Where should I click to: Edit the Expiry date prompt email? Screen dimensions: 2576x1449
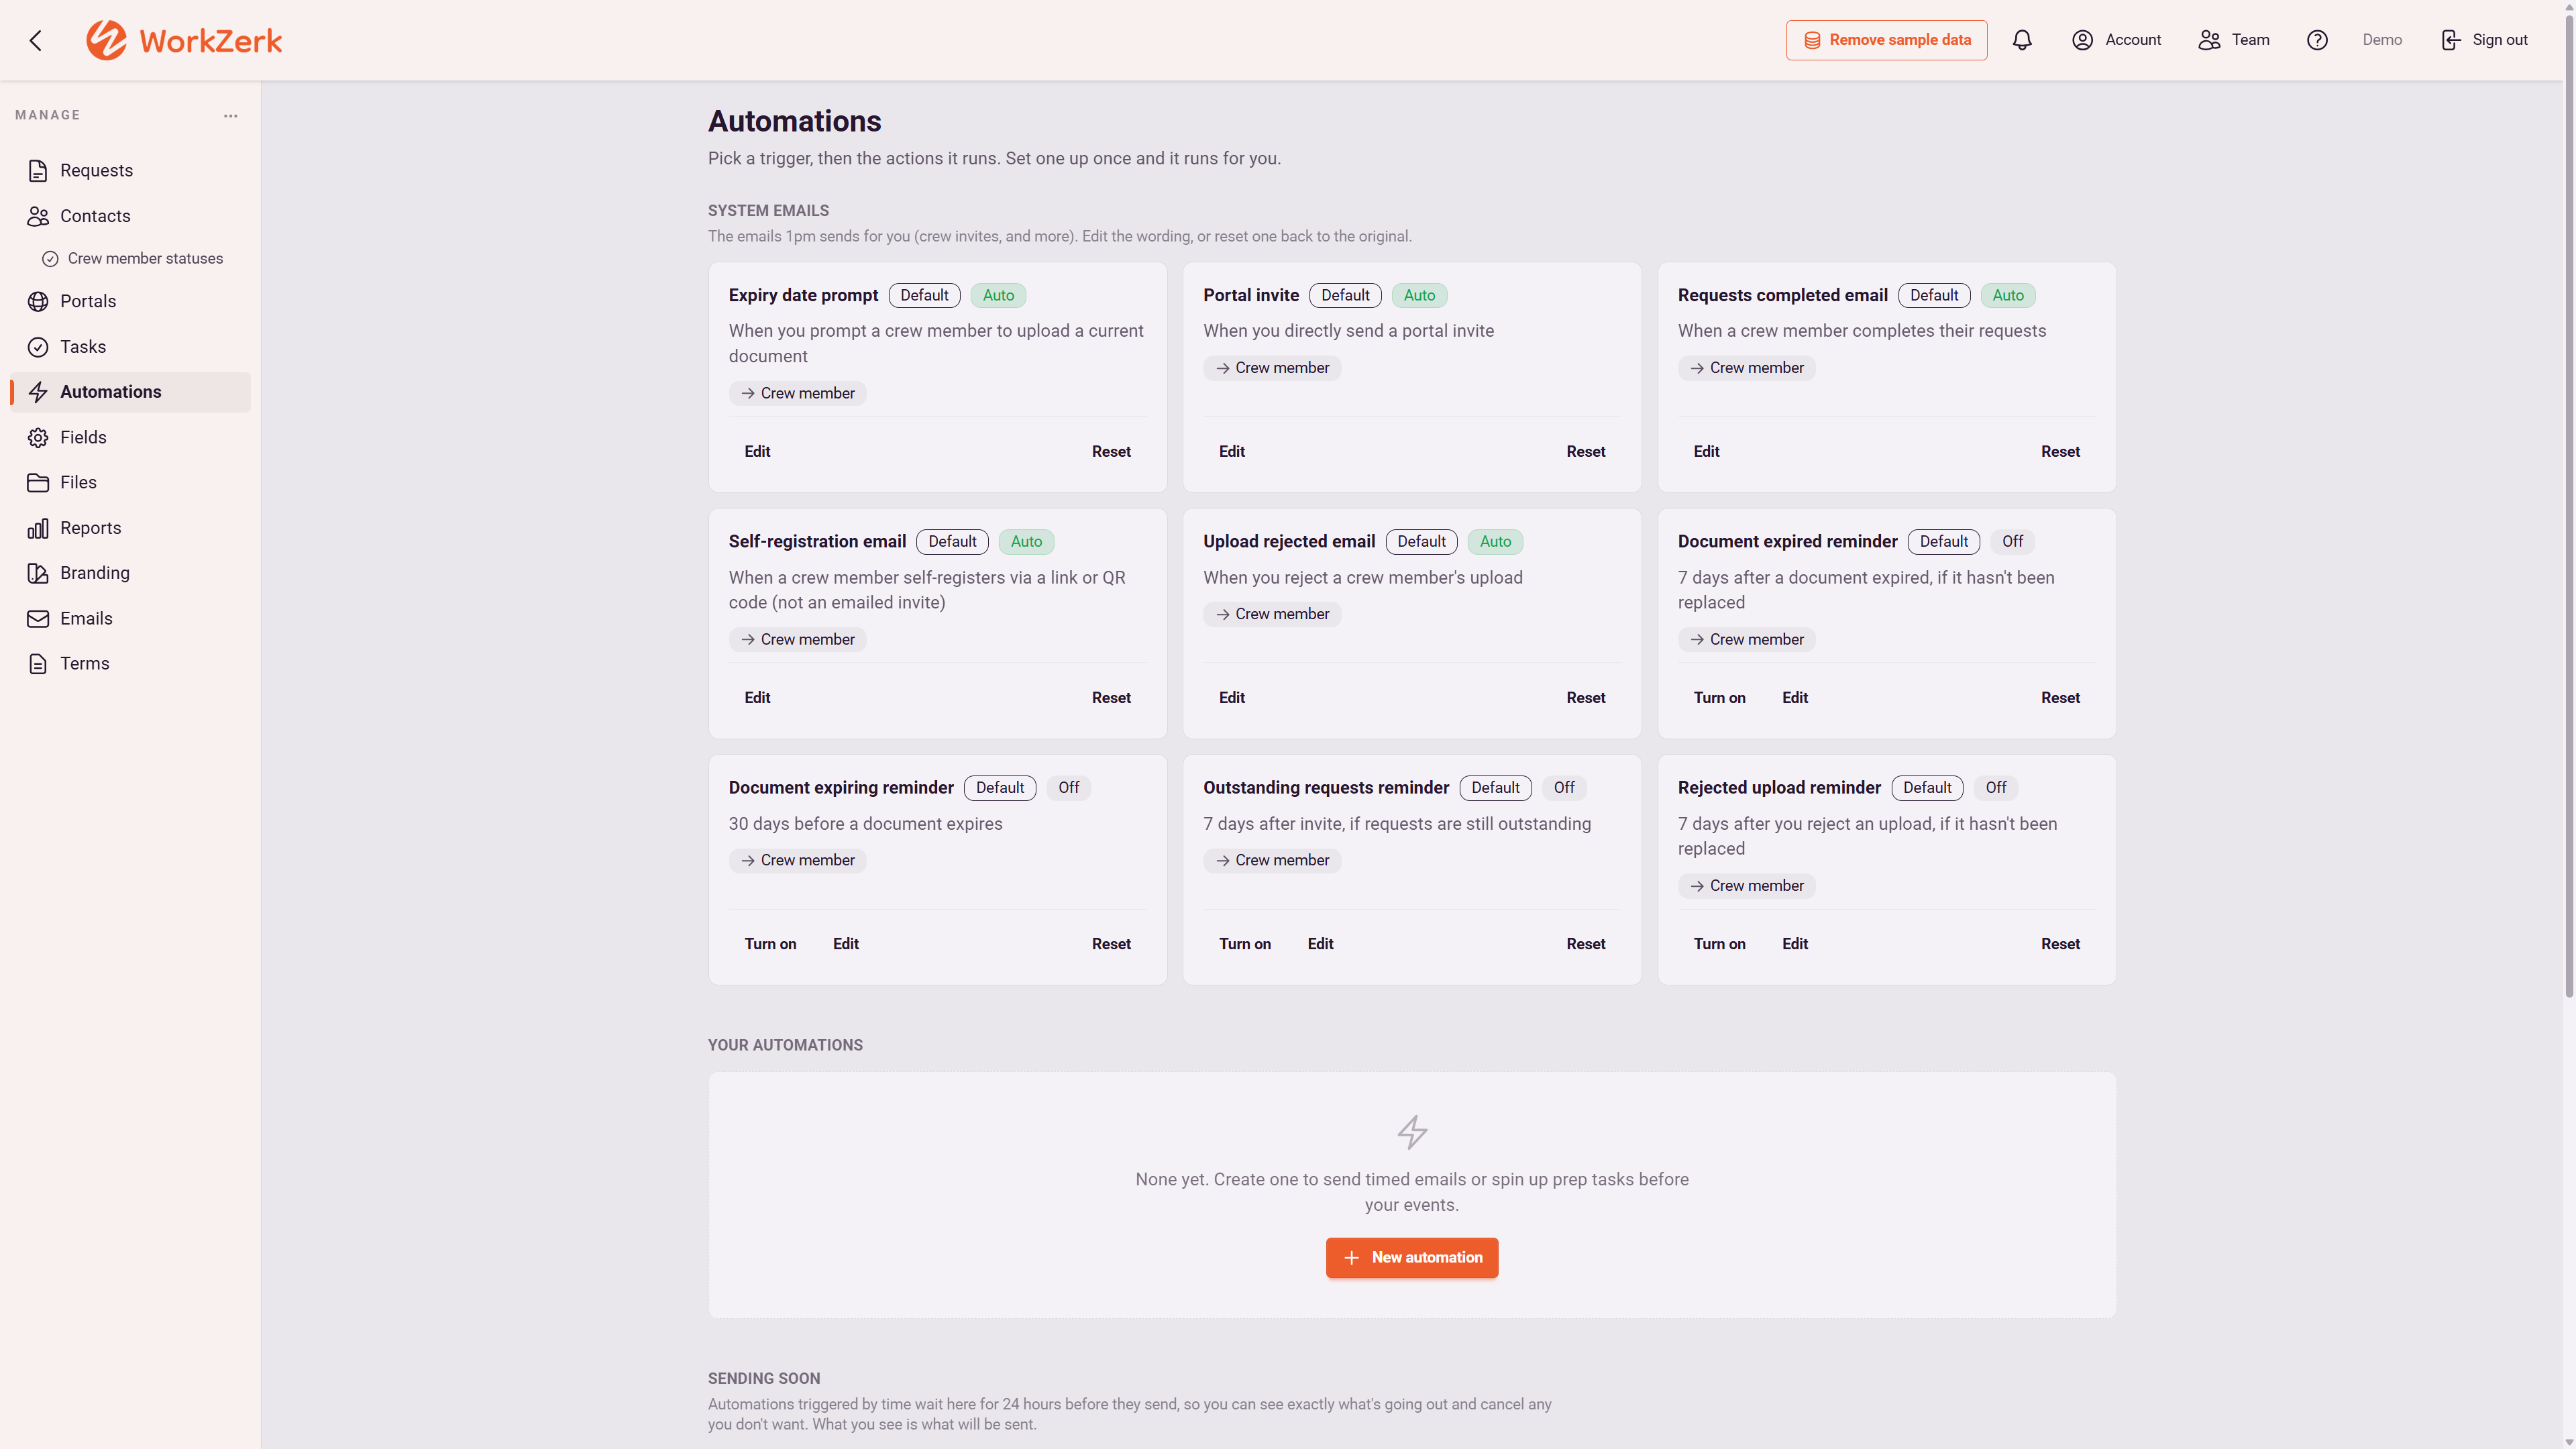point(757,452)
